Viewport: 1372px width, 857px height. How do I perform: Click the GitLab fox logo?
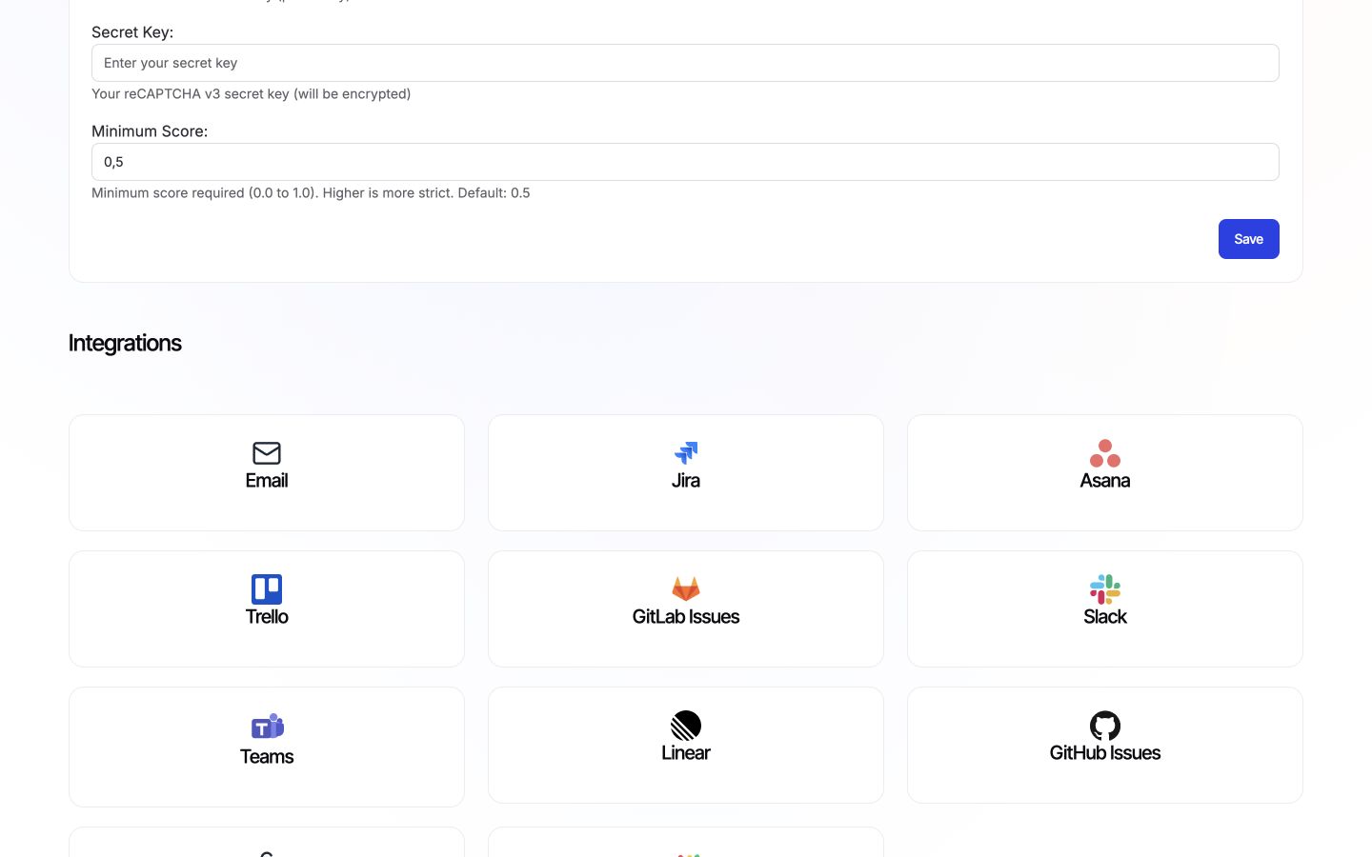[686, 589]
